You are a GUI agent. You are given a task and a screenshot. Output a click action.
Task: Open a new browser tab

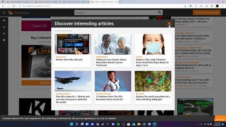(120, 2)
